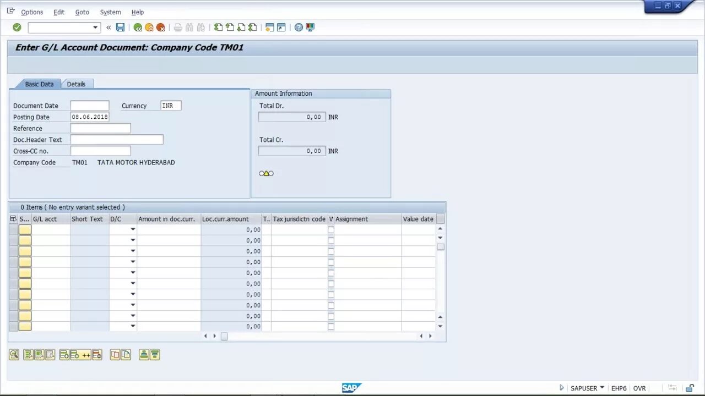
Task: Click the Create shortcut icon
Action: pos(281,27)
